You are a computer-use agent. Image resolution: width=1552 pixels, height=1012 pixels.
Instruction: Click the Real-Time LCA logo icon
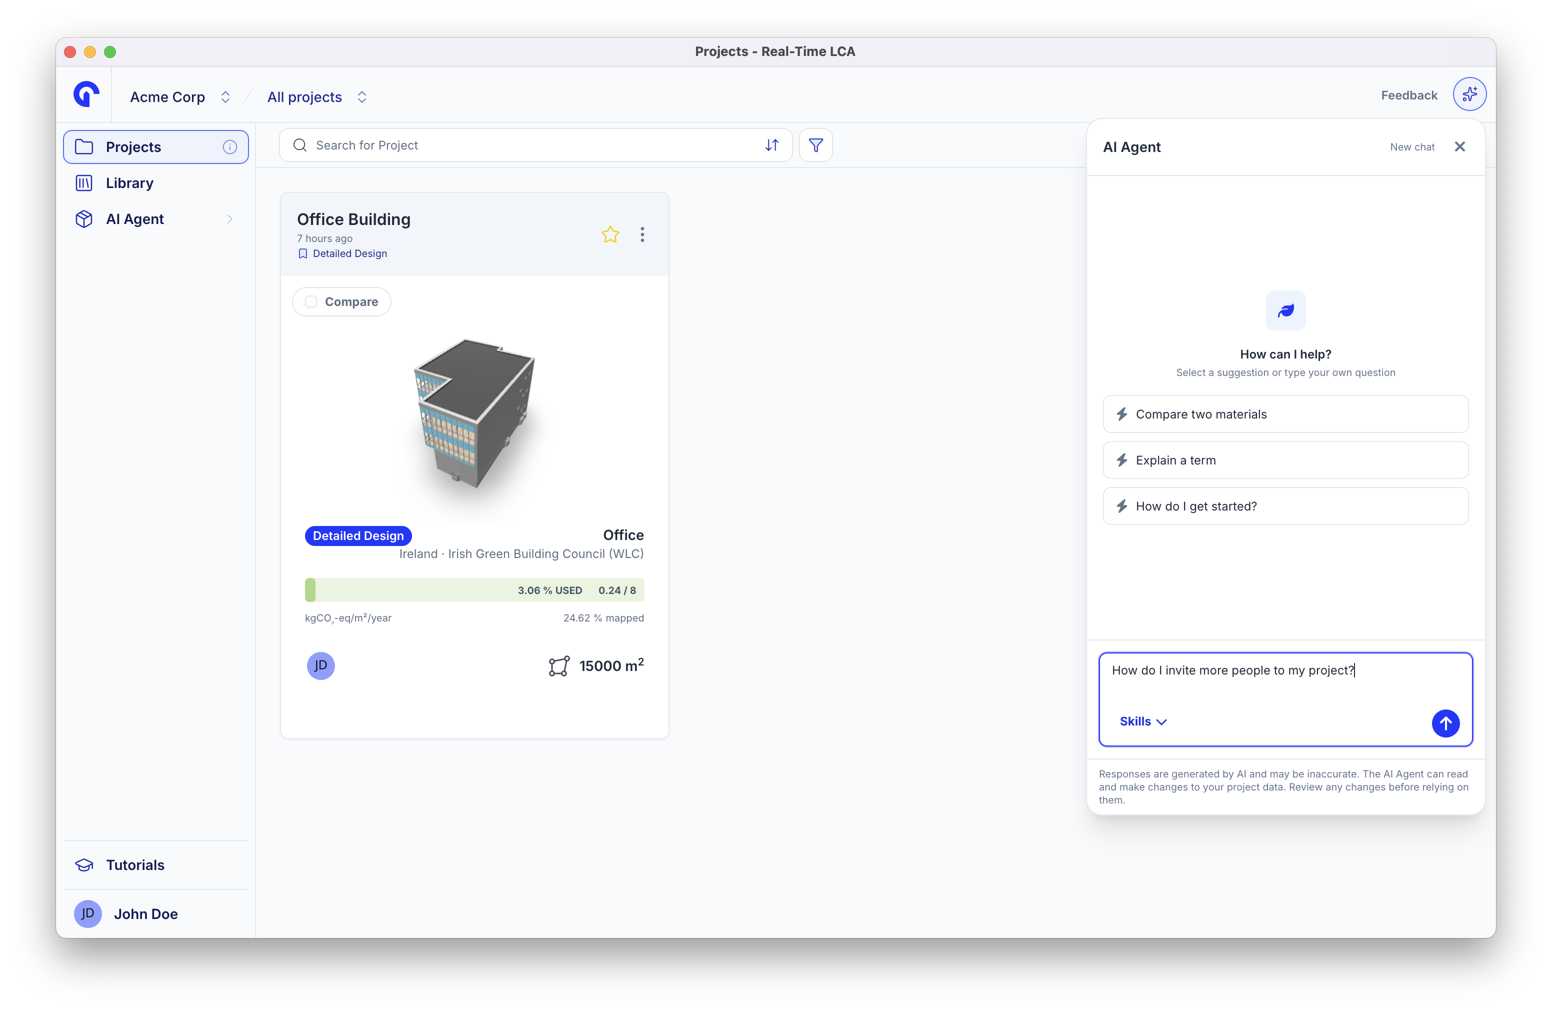pyautogui.click(x=86, y=94)
